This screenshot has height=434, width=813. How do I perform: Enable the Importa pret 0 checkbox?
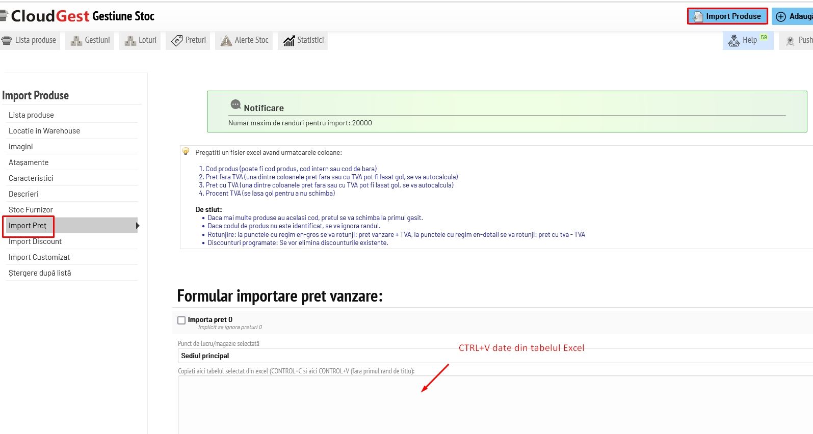pos(181,320)
